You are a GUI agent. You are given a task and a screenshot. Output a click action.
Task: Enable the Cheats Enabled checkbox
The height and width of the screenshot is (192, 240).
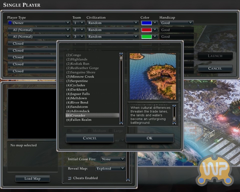(69, 178)
